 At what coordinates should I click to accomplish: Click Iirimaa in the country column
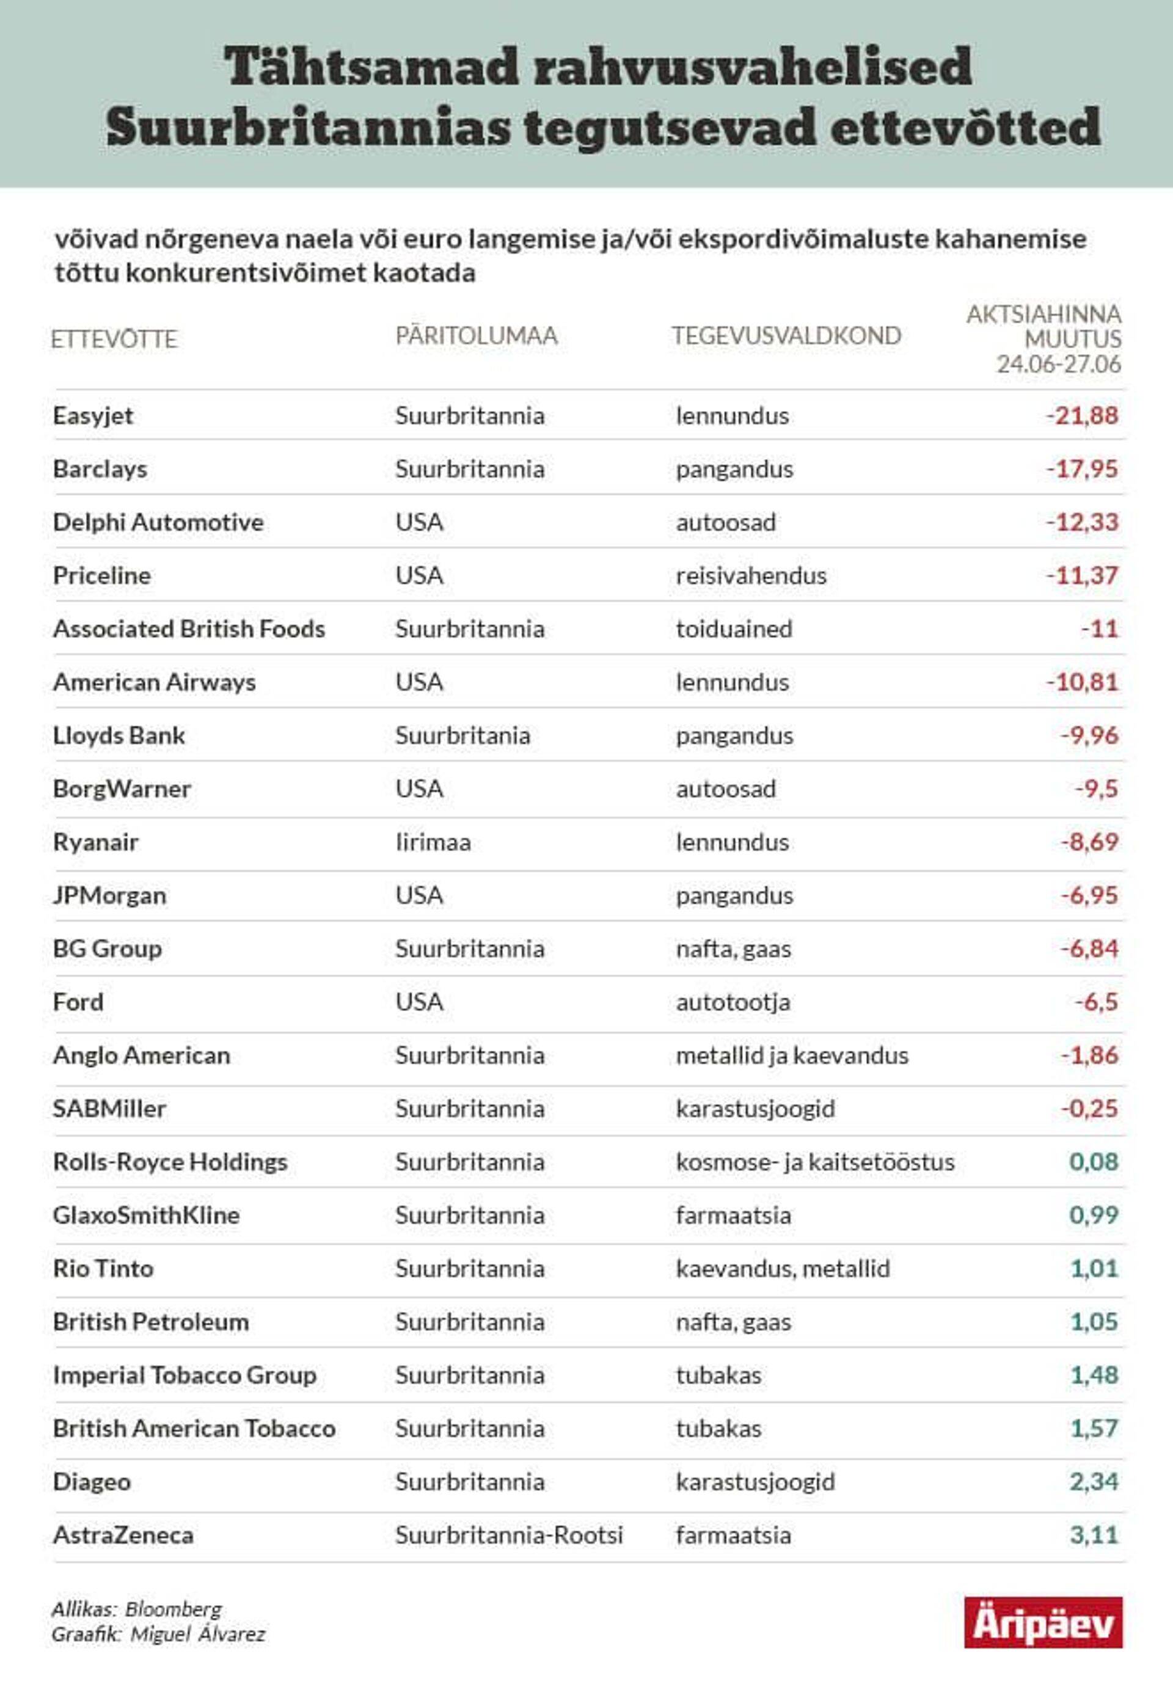coord(433,842)
